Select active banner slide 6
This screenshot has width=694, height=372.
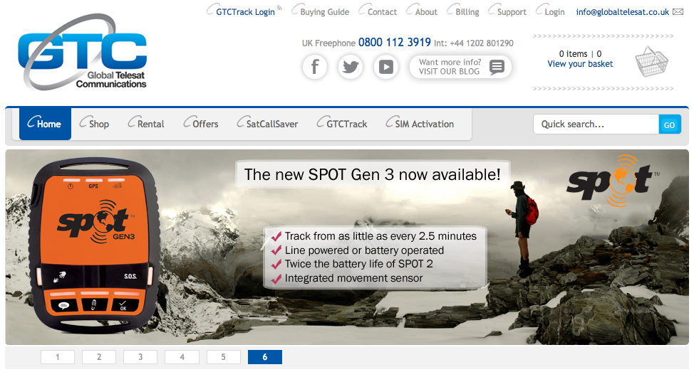click(x=264, y=357)
